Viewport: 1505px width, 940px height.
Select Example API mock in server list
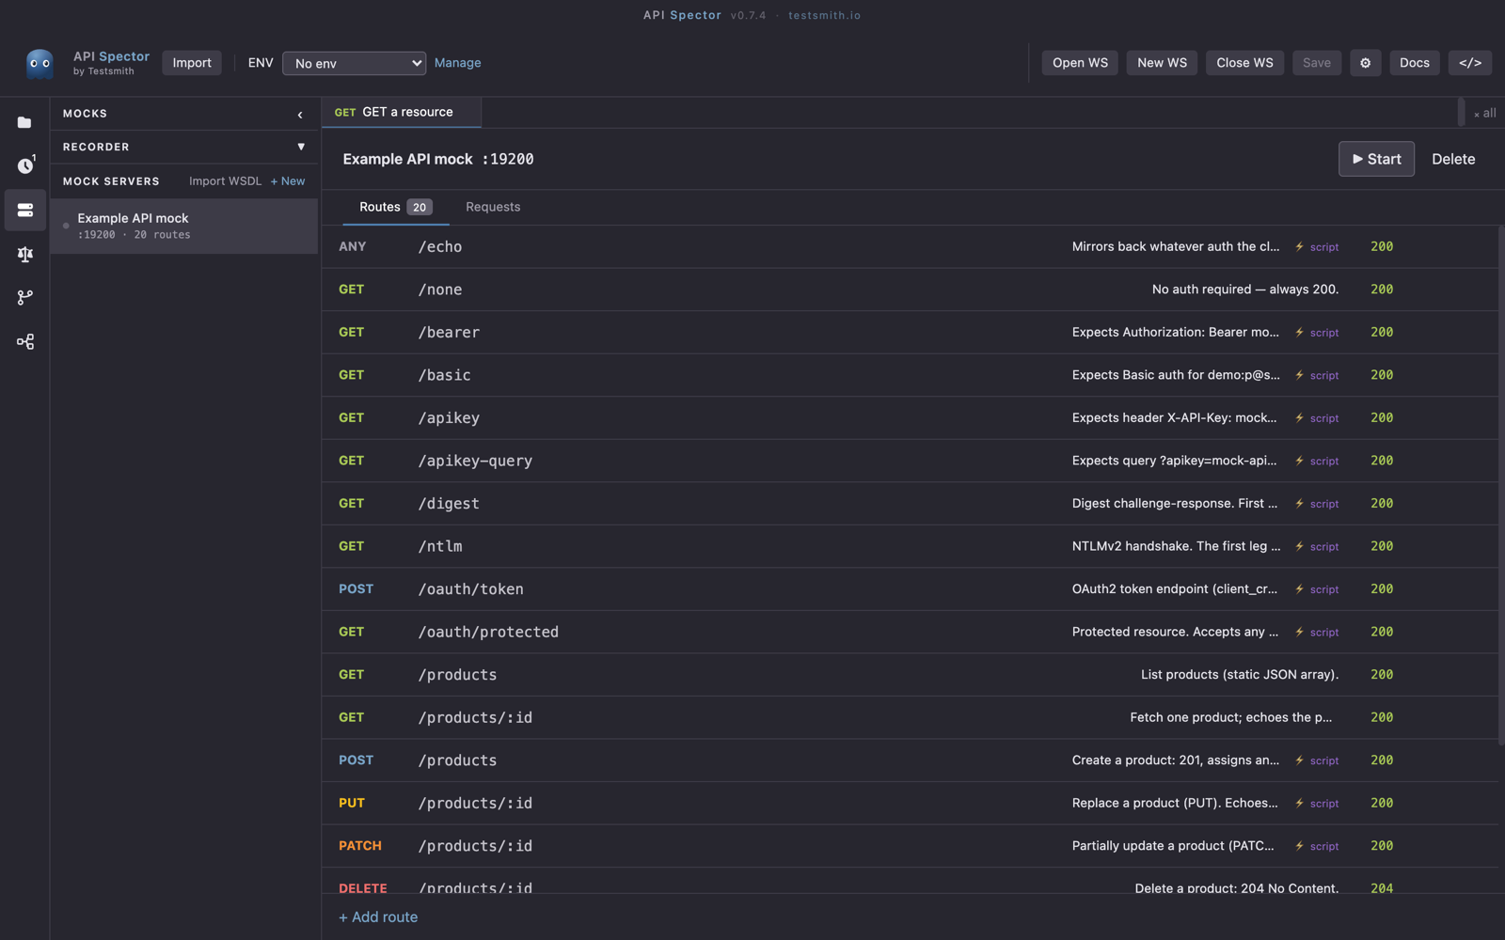point(184,226)
